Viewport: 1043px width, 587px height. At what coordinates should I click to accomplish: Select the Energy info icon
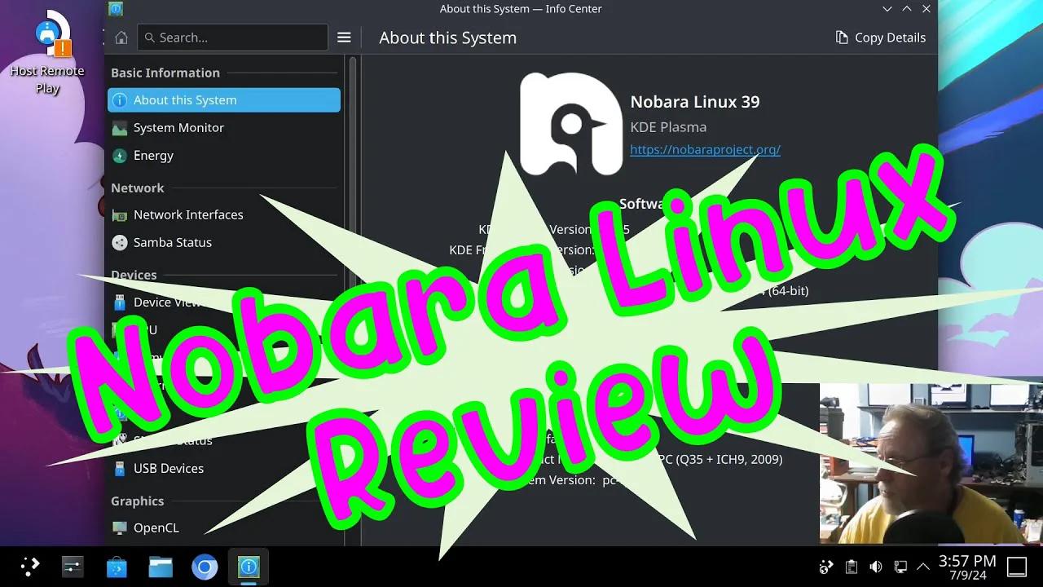point(153,155)
